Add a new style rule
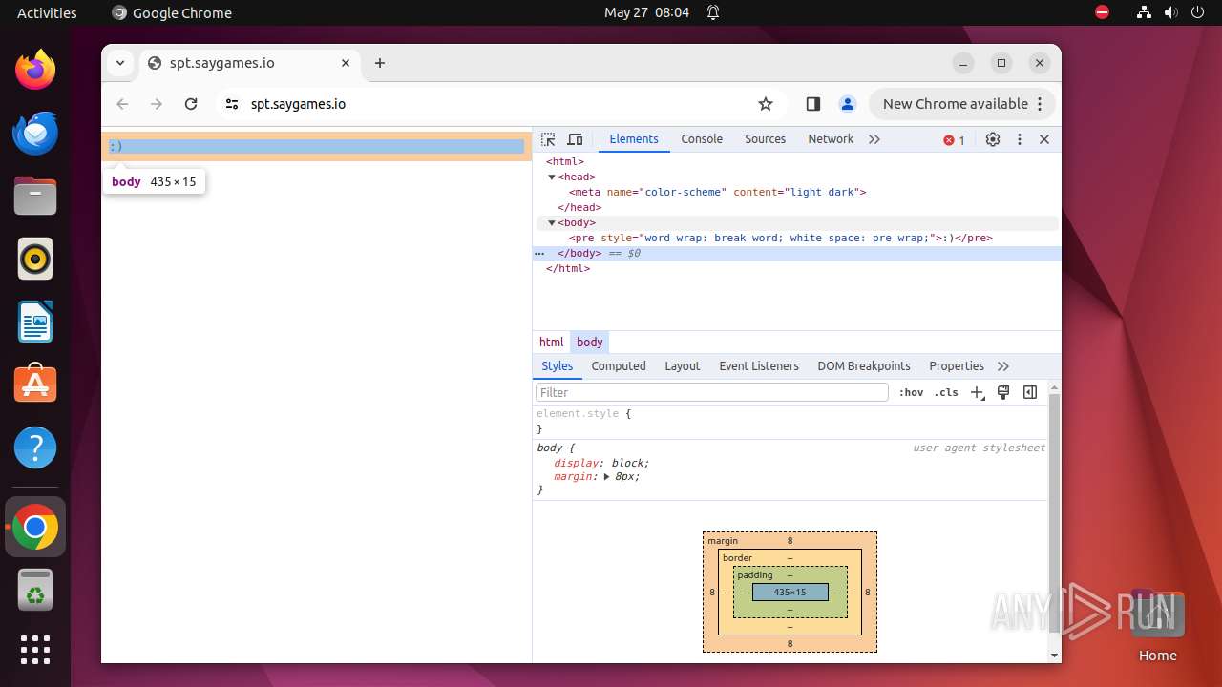The image size is (1222, 687). (978, 392)
